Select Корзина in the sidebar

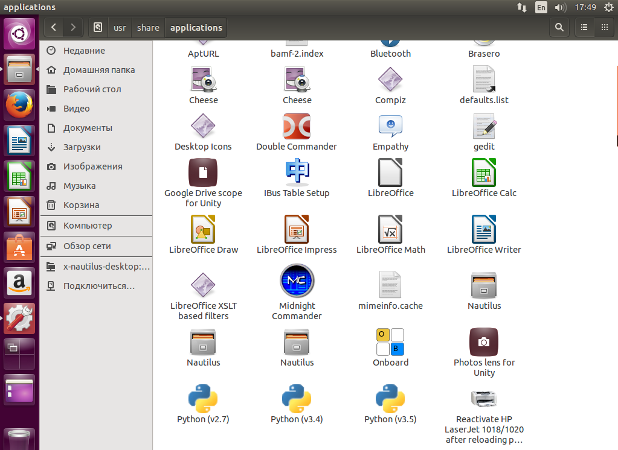[x=81, y=205]
